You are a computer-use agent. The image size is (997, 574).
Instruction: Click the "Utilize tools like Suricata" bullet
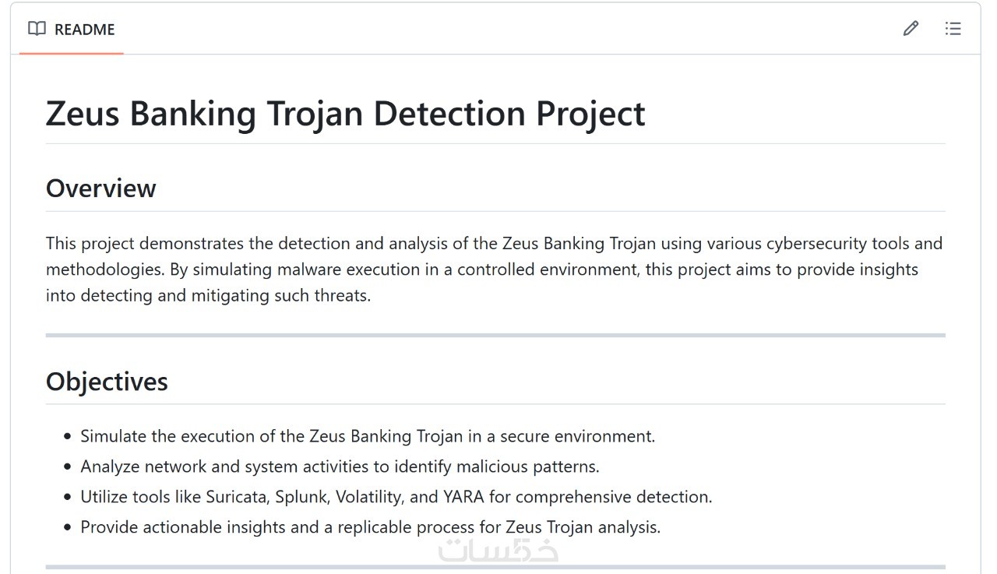pyautogui.click(x=396, y=497)
